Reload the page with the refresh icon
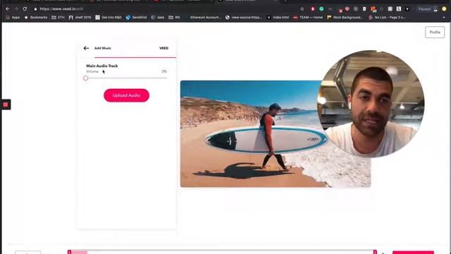 point(25,9)
